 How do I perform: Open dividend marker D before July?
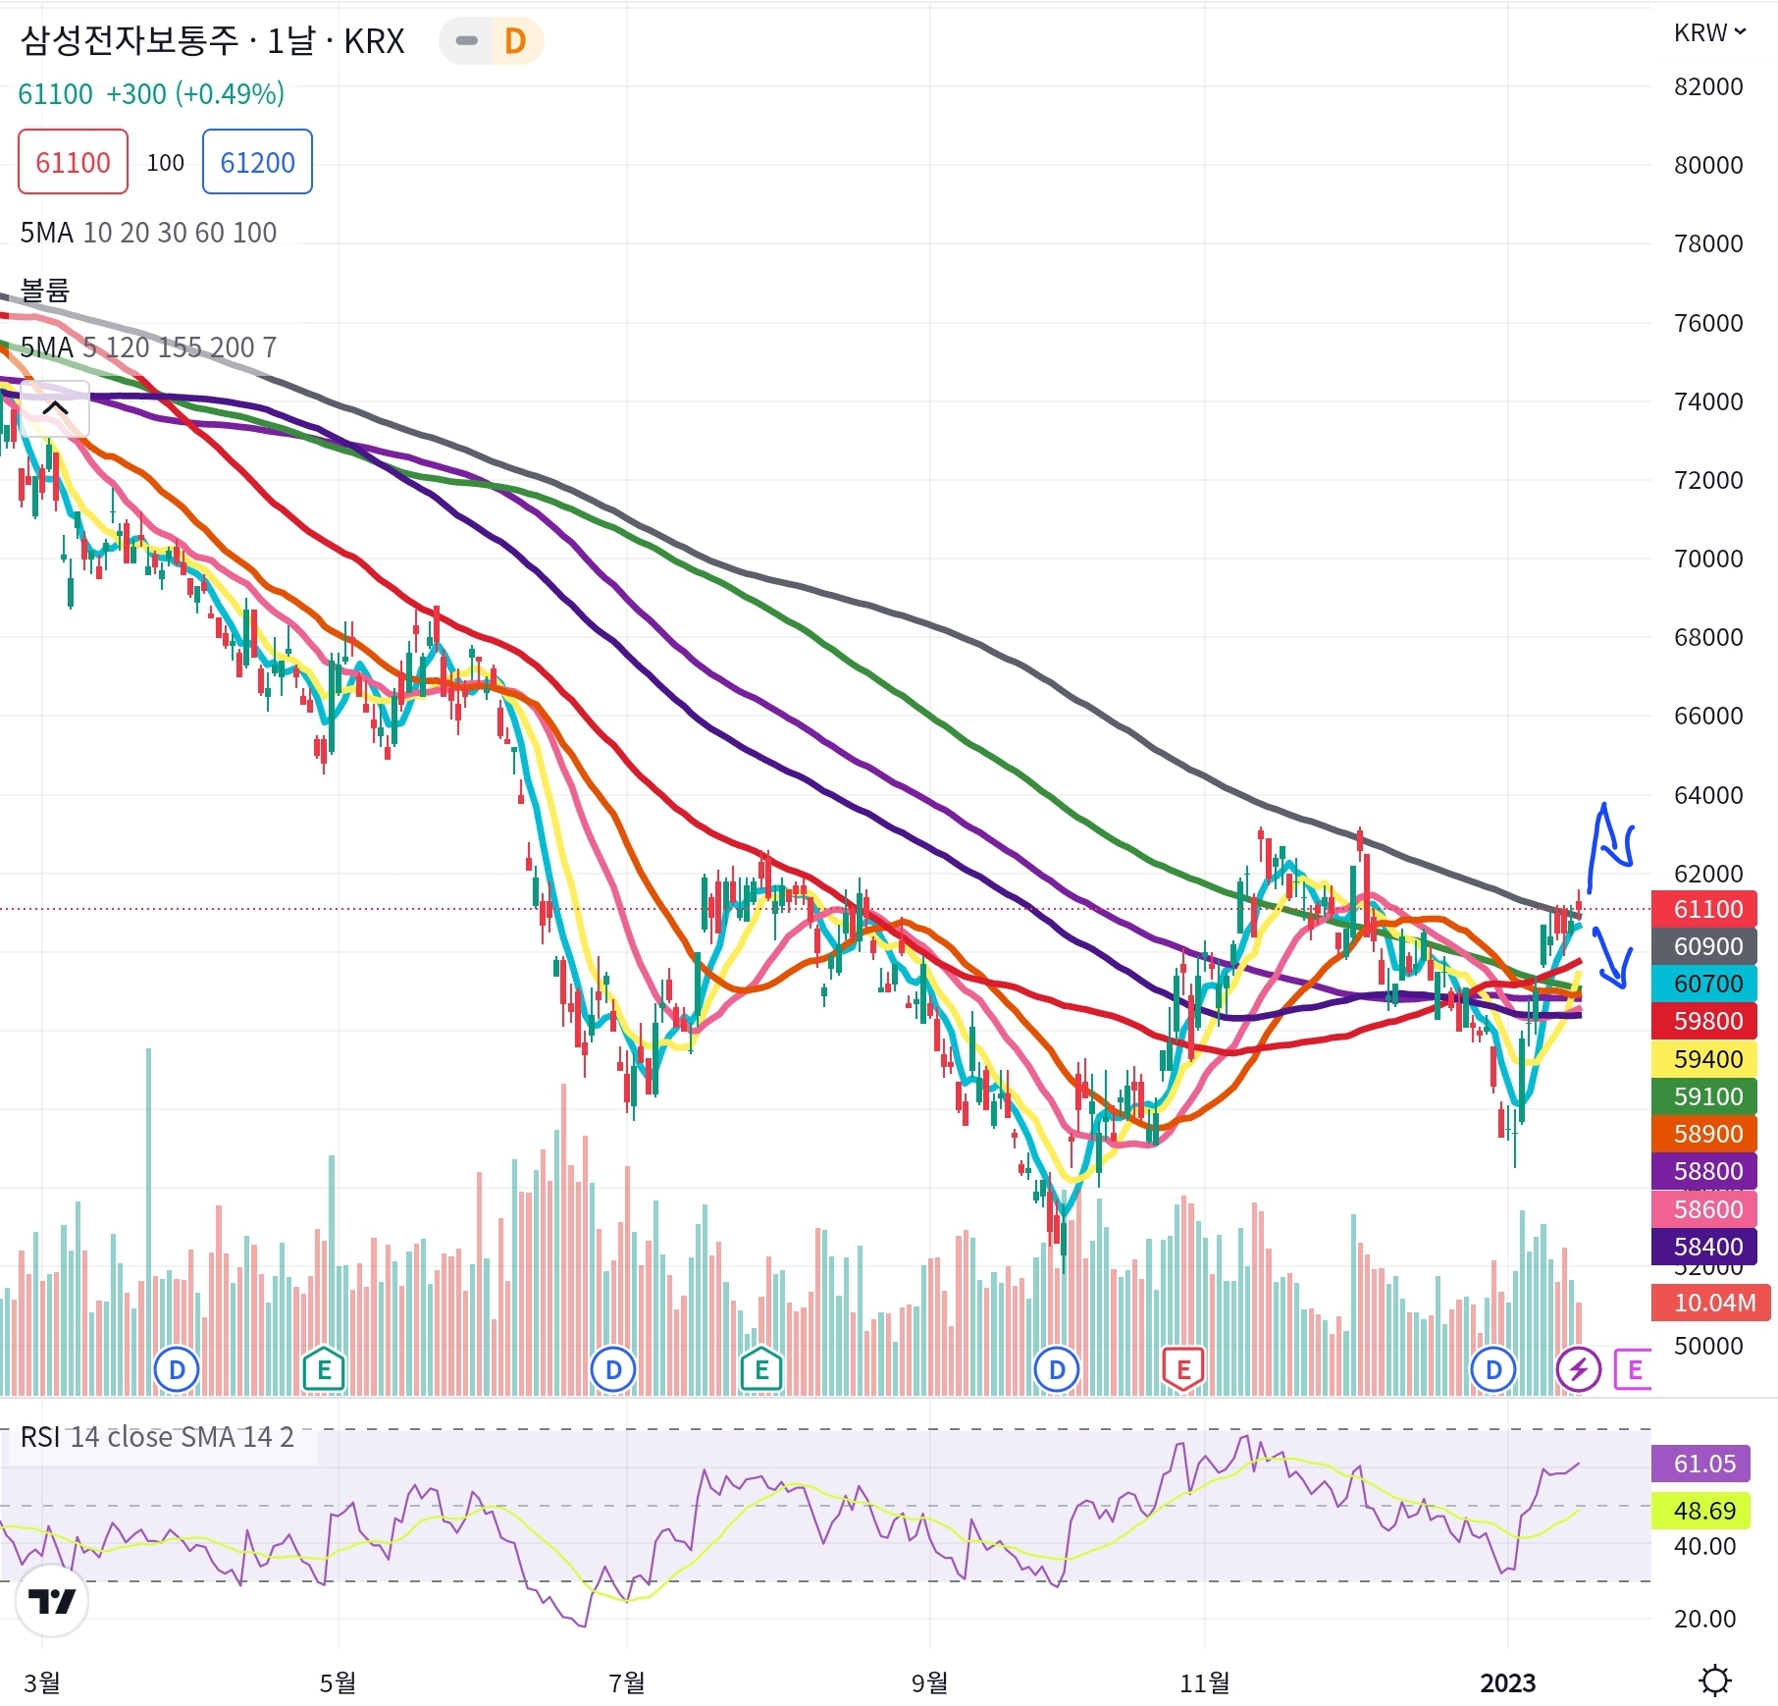[613, 1369]
